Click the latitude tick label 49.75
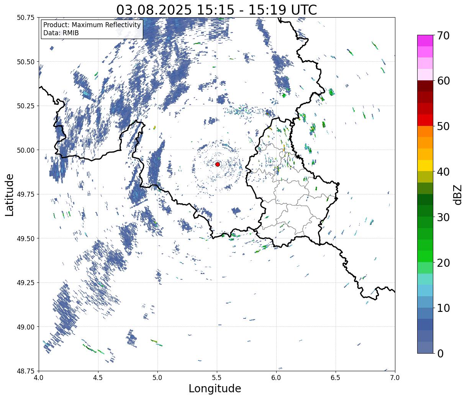Image resolution: width=467 pixels, height=398 pixels. coord(26,194)
